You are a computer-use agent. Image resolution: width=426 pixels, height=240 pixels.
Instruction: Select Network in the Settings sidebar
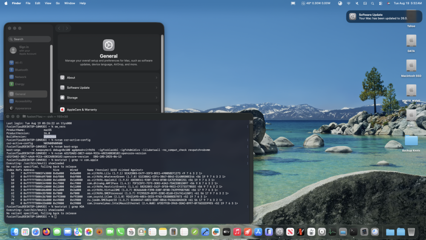(27, 77)
